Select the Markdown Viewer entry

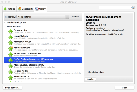[x=43, y=43]
